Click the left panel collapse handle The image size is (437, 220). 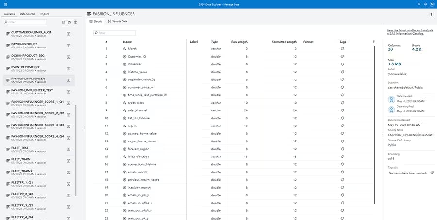point(85,127)
